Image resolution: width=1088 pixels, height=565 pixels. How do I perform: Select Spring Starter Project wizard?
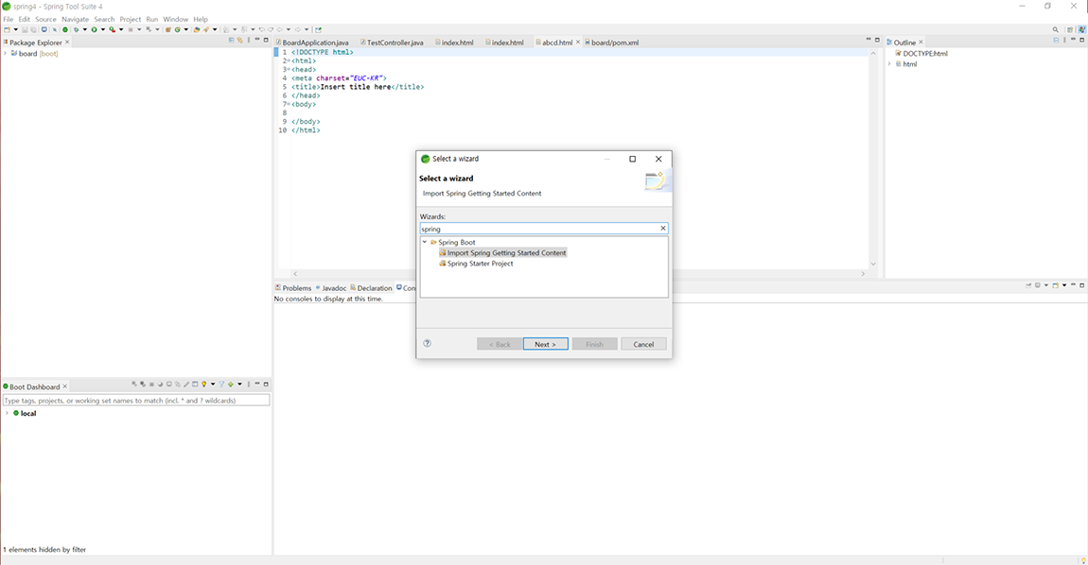point(481,264)
